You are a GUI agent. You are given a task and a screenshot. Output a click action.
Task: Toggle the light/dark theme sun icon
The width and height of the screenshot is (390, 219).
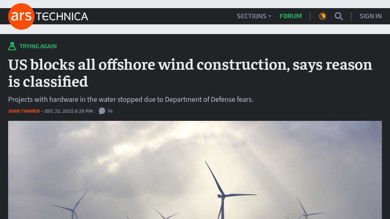322,16
